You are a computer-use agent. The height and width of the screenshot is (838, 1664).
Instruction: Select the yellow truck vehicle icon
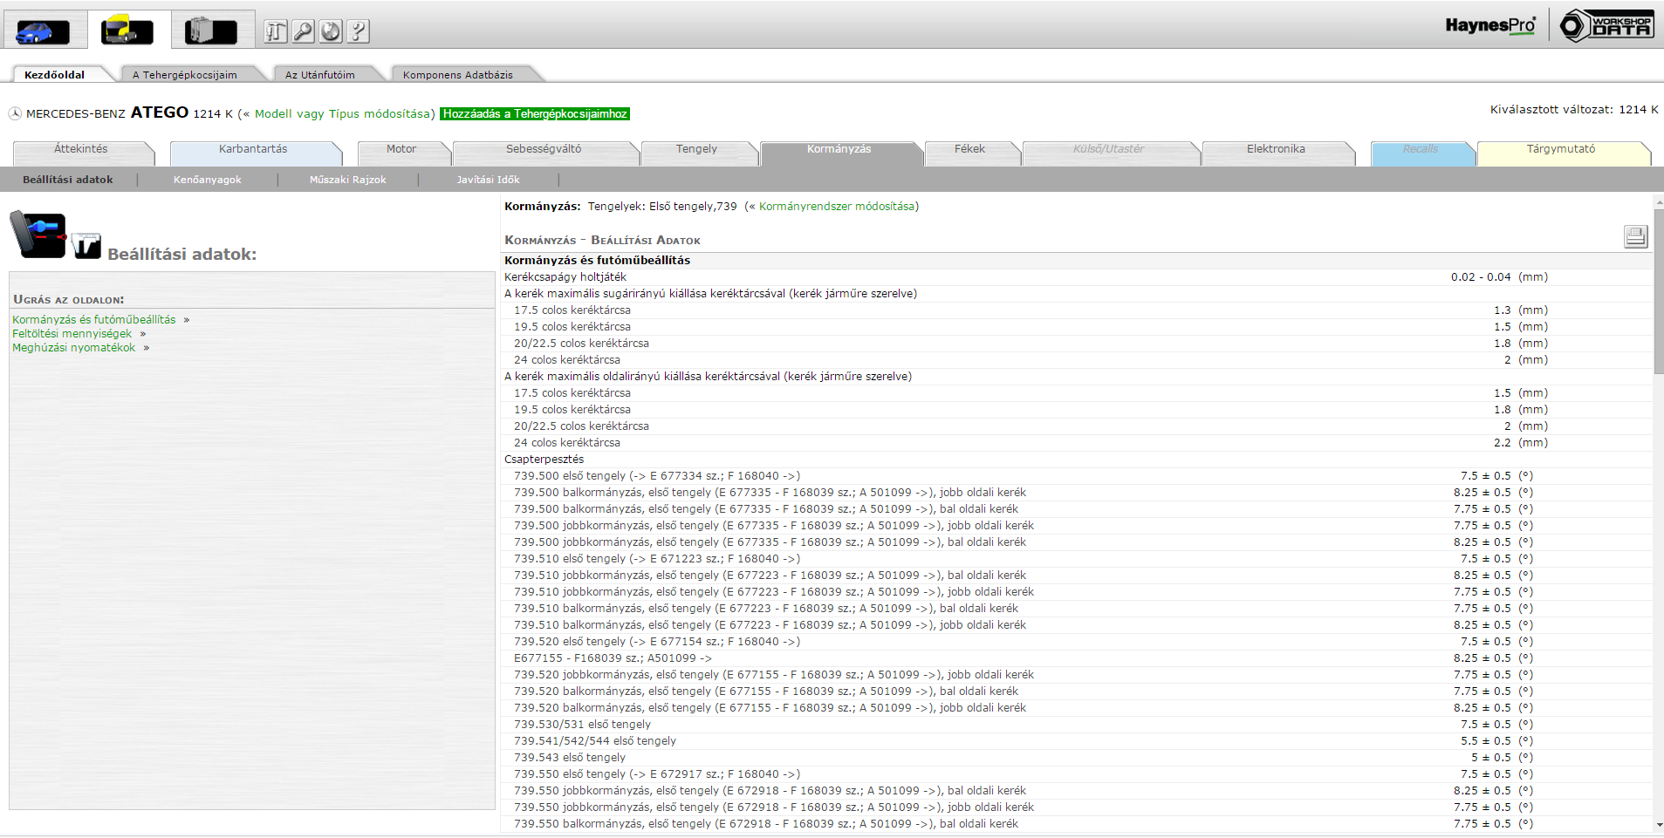point(127,31)
